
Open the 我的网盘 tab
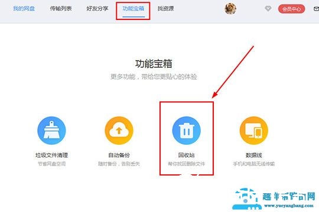(24, 8)
